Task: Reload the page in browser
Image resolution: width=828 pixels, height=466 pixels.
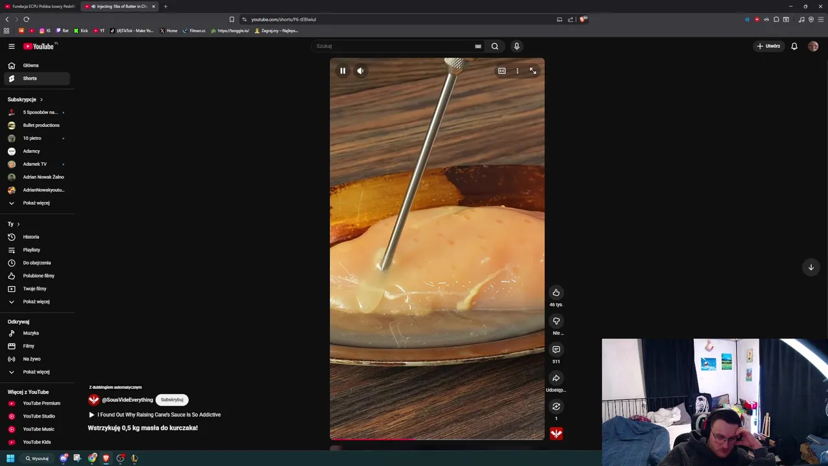Action: 27,19
